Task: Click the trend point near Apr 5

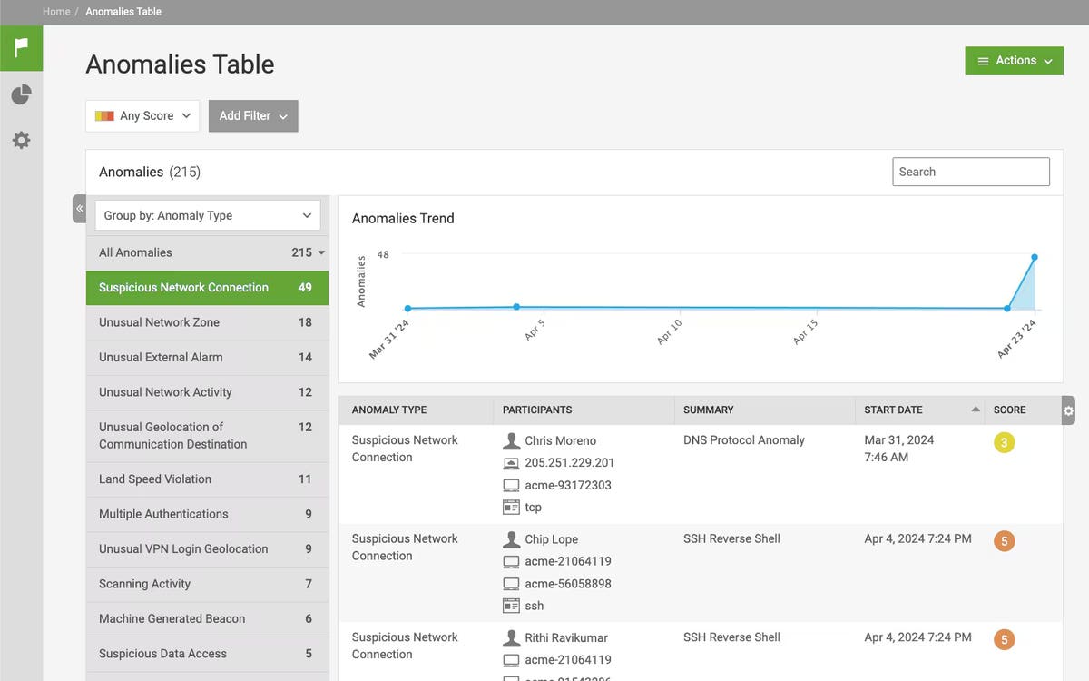Action: point(516,306)
